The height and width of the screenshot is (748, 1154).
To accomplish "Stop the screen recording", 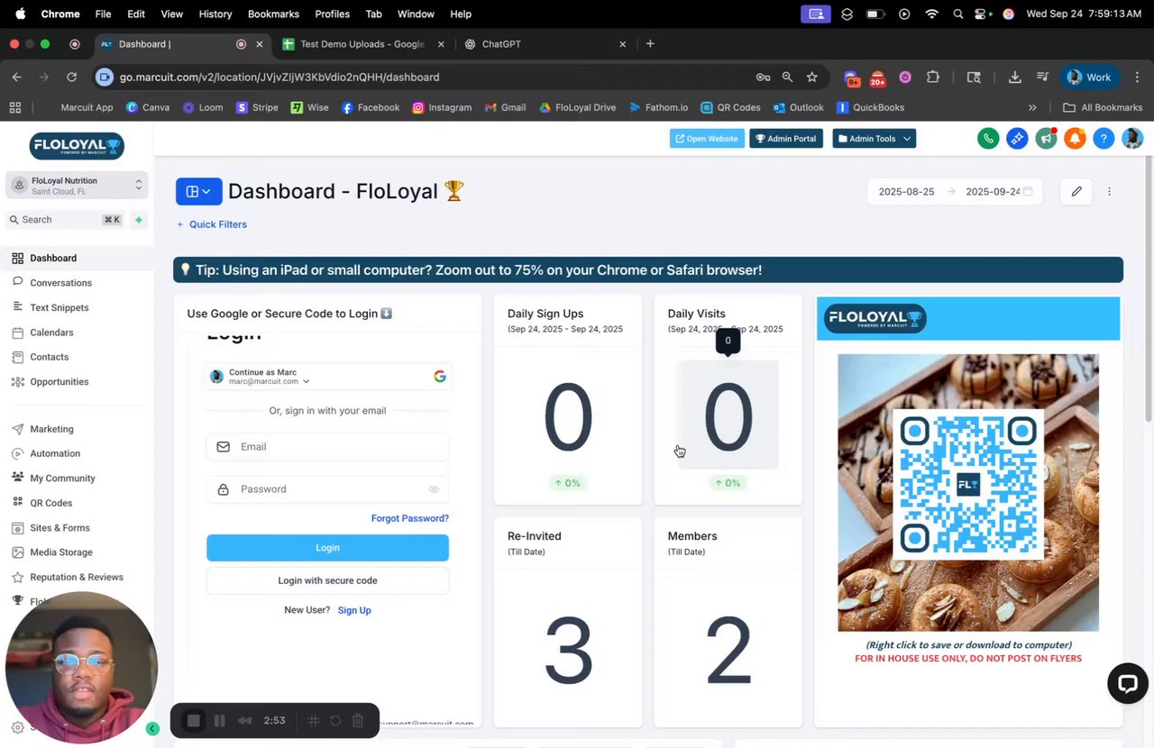I will [193, 720].
